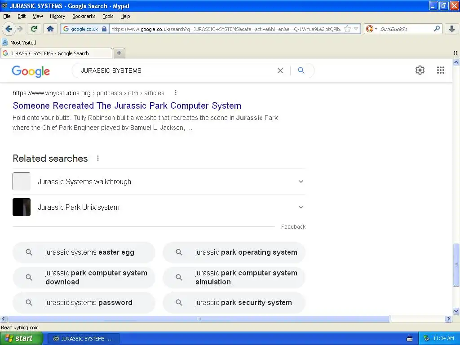Click the address bar URL field

(x=226, y=29)
